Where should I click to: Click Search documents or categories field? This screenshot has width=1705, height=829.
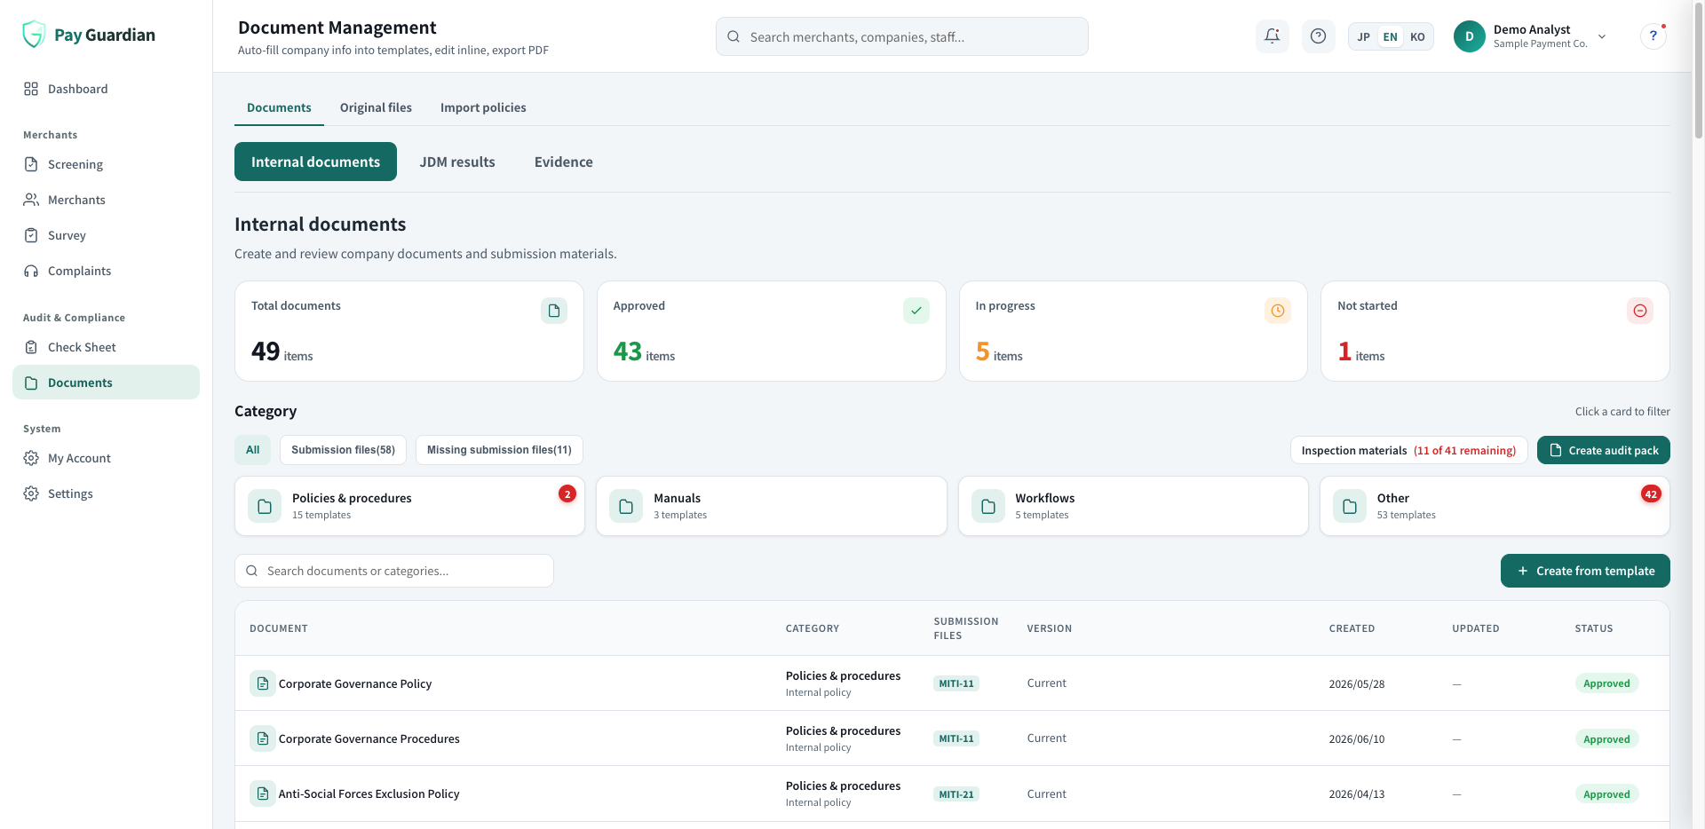394,571
